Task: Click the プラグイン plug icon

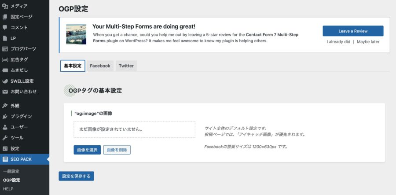Action: tap(5, 117)
